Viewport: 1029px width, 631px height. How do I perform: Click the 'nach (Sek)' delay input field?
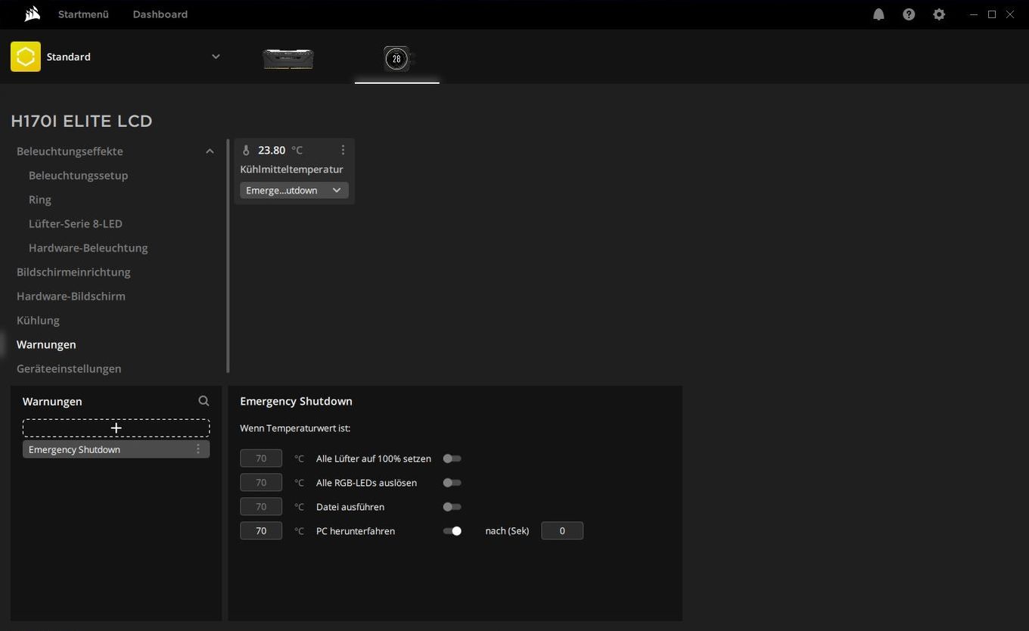[x=562, y=531]
